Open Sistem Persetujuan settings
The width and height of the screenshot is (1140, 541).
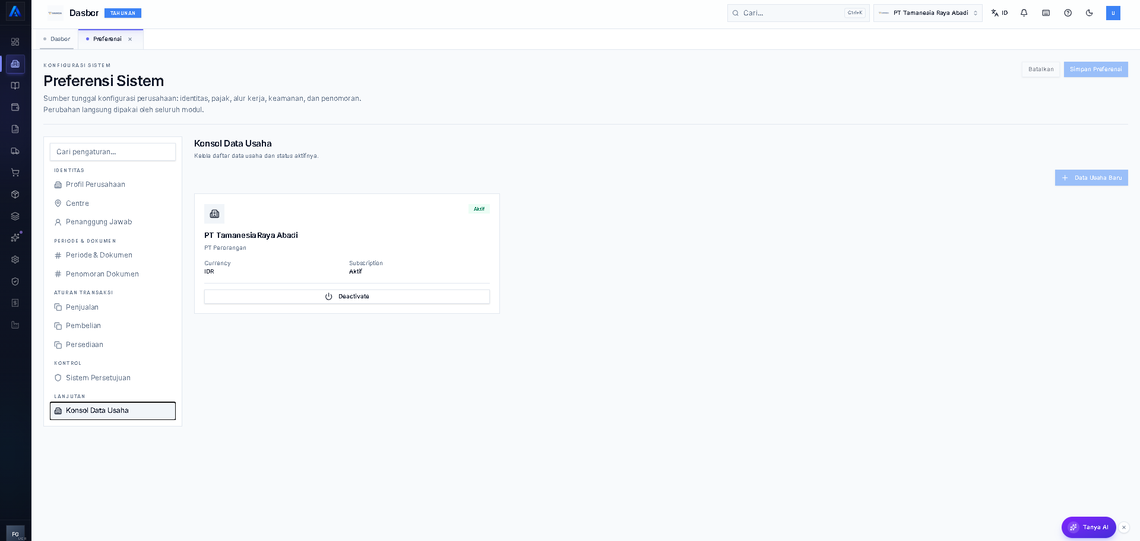[x=113, y=378]
